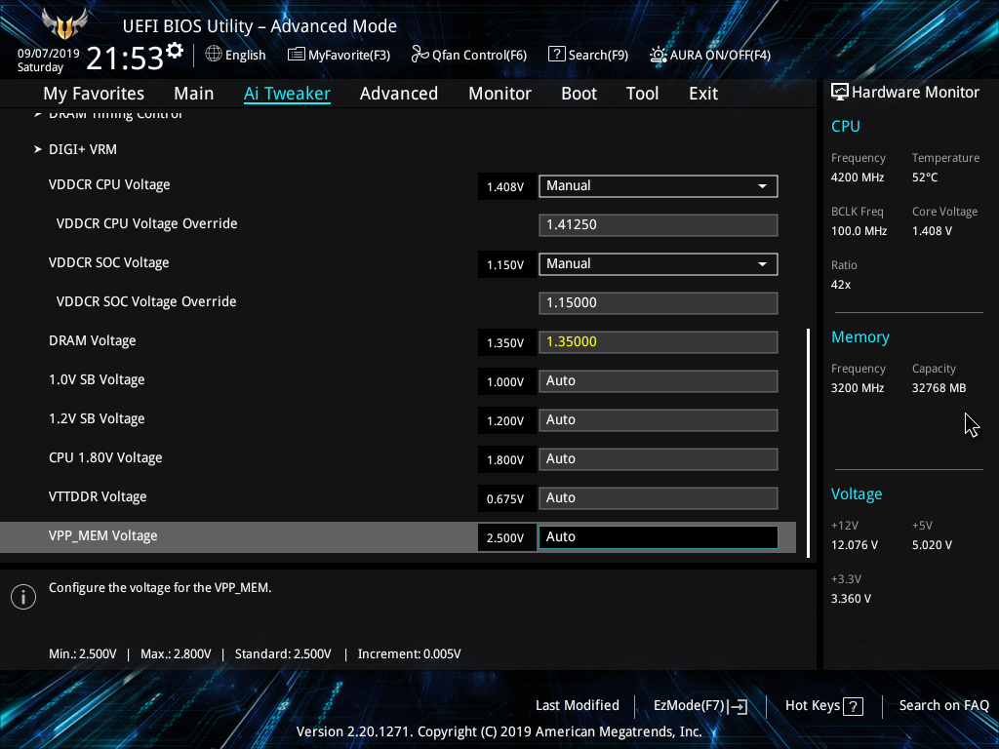Image resolution: width=999 pixels, height=749 pixels.
Task: Click the Ratio 42x value
Action: tap(840, 285)
